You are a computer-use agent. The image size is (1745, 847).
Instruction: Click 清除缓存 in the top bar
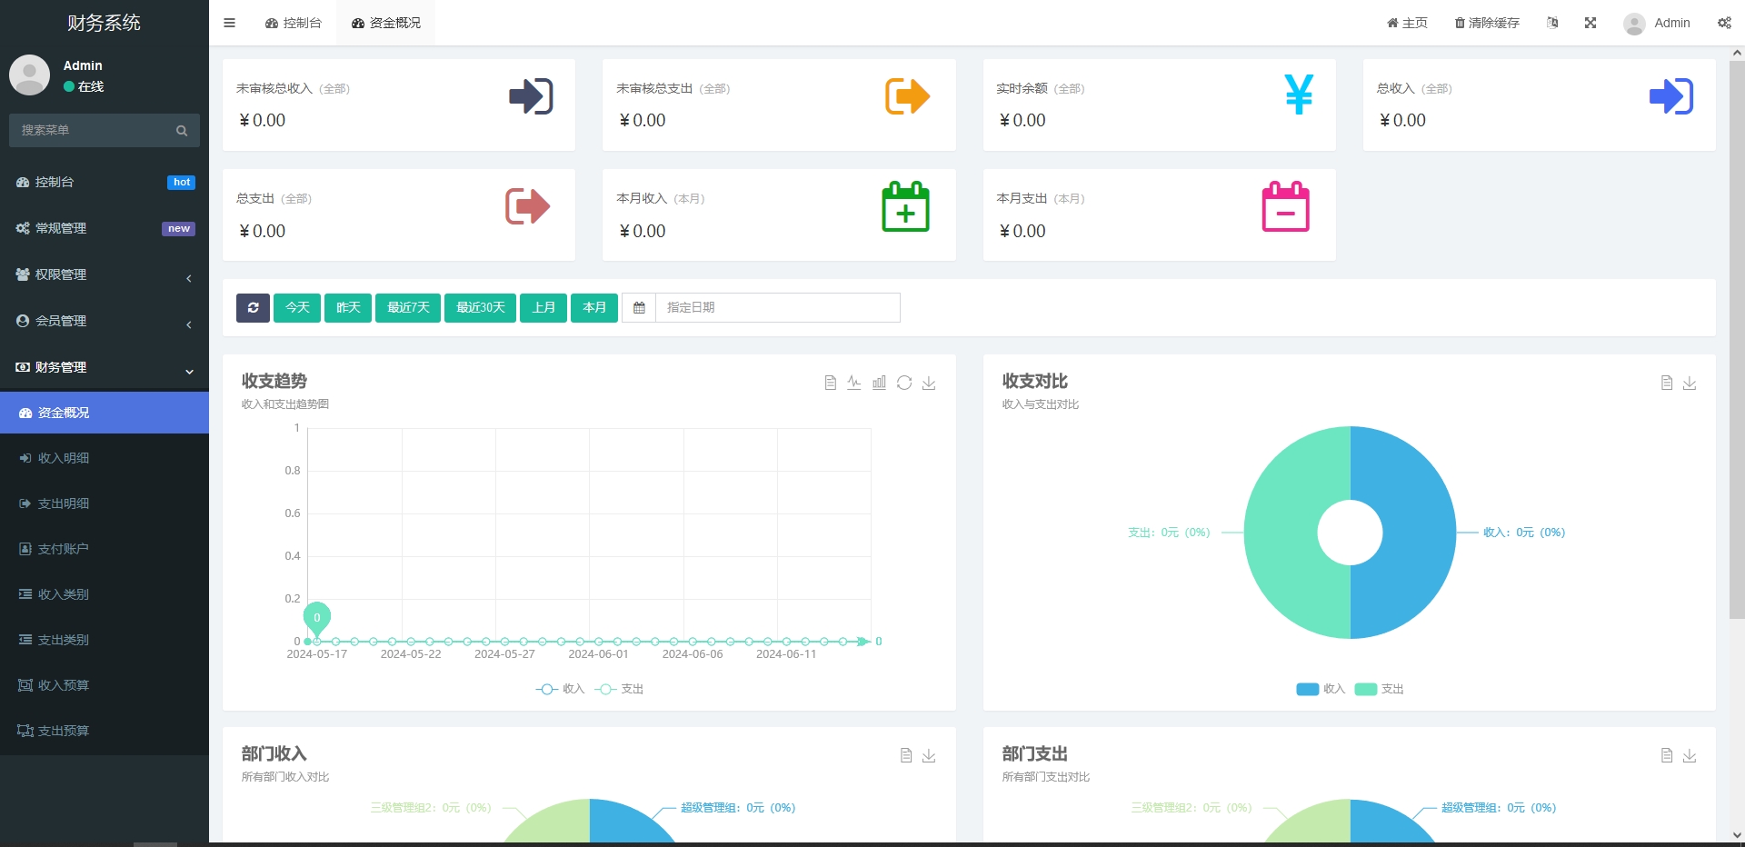tap(1487, 23)
